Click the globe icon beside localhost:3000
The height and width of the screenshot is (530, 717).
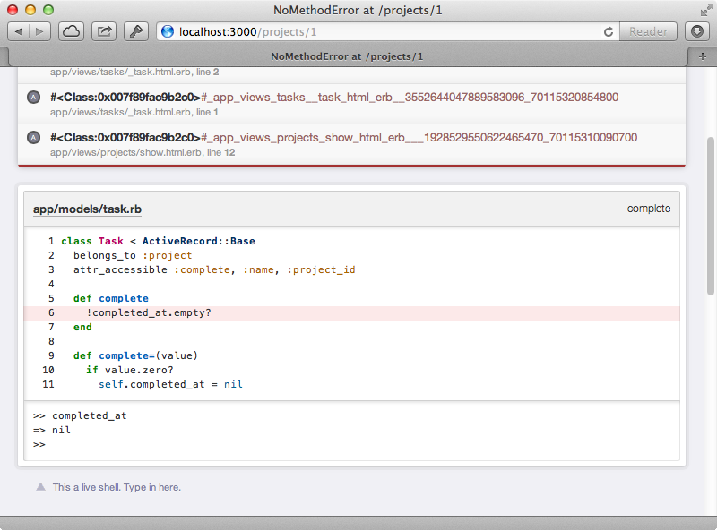coord(167,30)
